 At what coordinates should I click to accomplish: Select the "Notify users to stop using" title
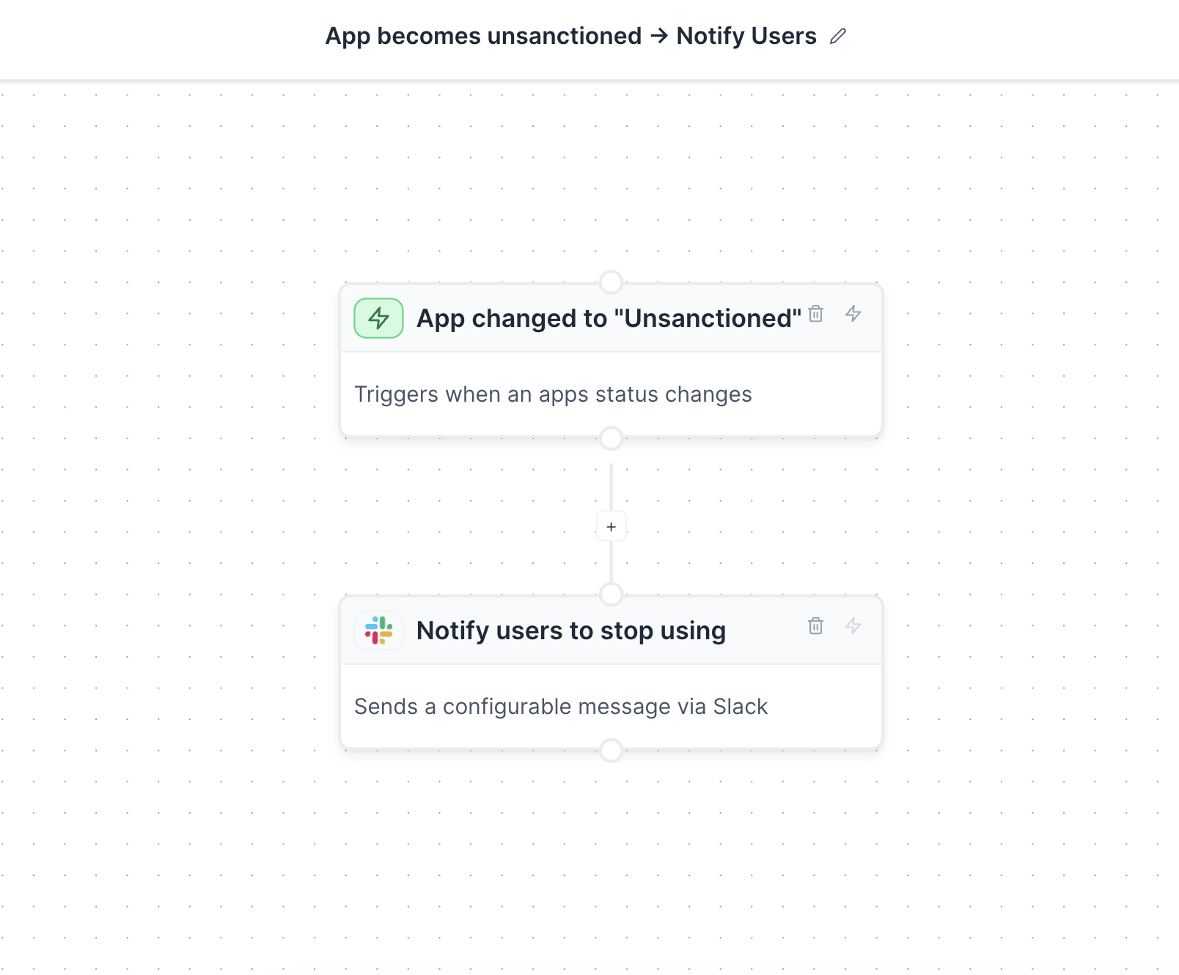click(x=570, y=630)
